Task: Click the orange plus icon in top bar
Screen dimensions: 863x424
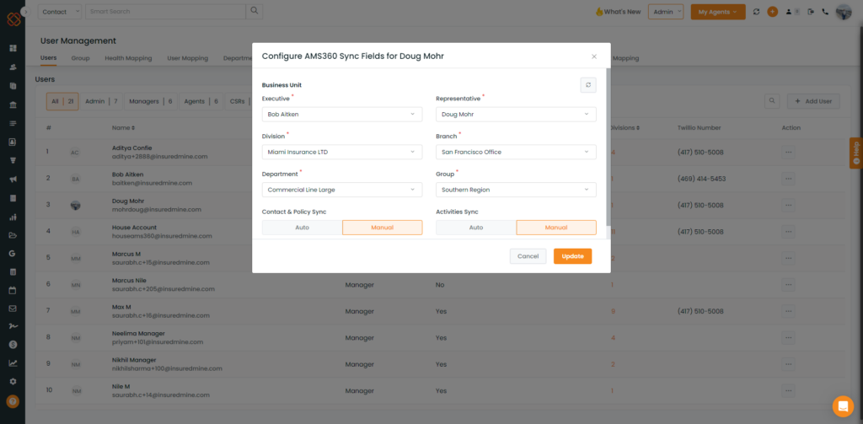Action: [x=772, y=12]
